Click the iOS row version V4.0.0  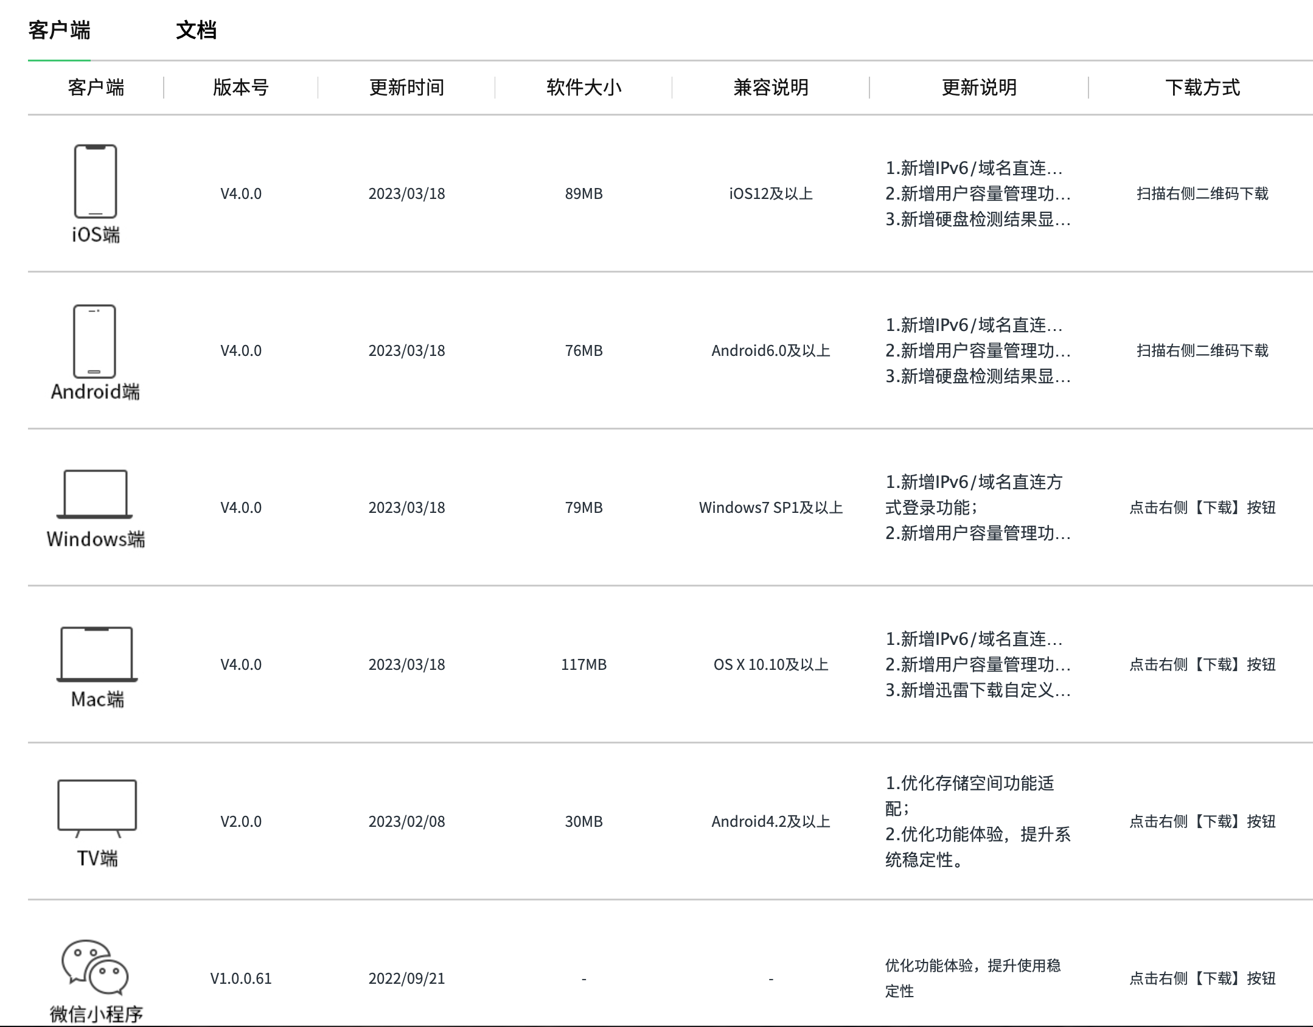(241, 194)
